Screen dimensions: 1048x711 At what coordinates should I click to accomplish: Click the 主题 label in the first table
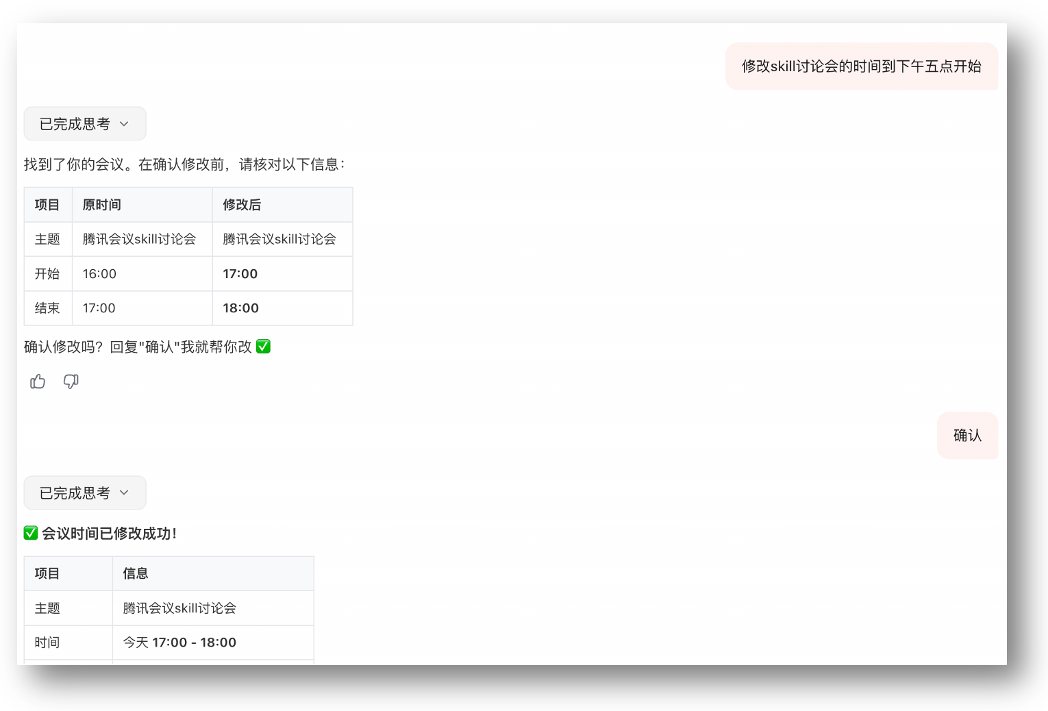click(x=47, y=239)
